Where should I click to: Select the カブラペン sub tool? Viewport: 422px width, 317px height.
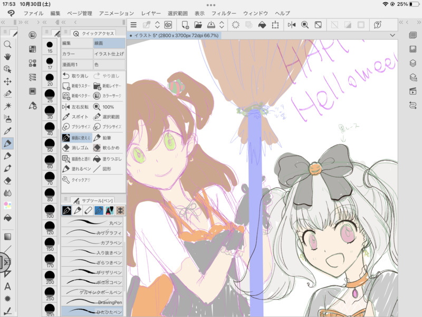[92, 243]
